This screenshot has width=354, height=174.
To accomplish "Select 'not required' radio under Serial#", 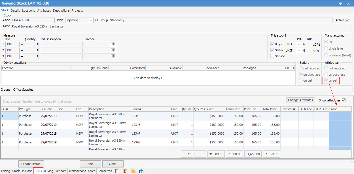I will [301, 68].
